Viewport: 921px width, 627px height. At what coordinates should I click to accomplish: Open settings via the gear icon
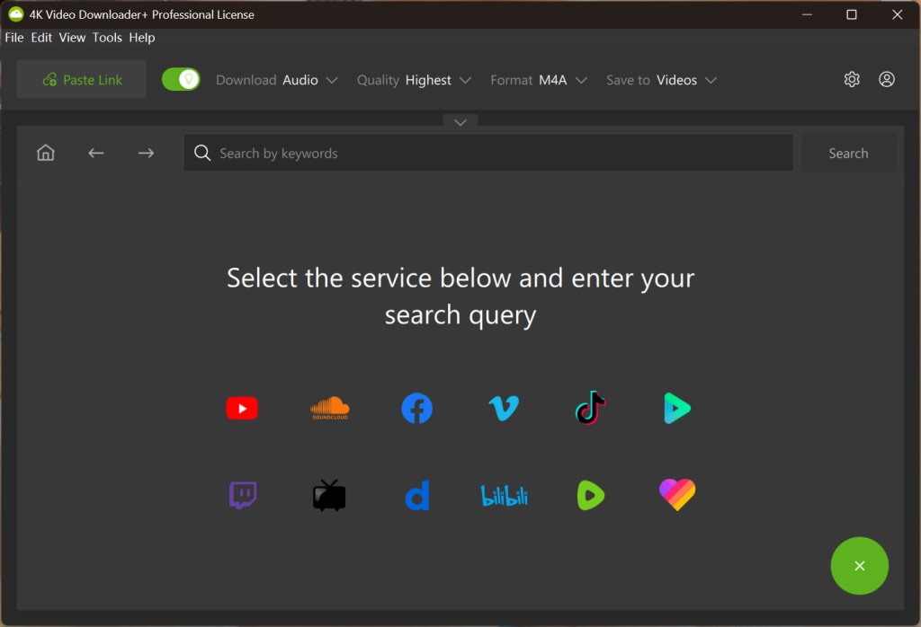tap(852, 79)
